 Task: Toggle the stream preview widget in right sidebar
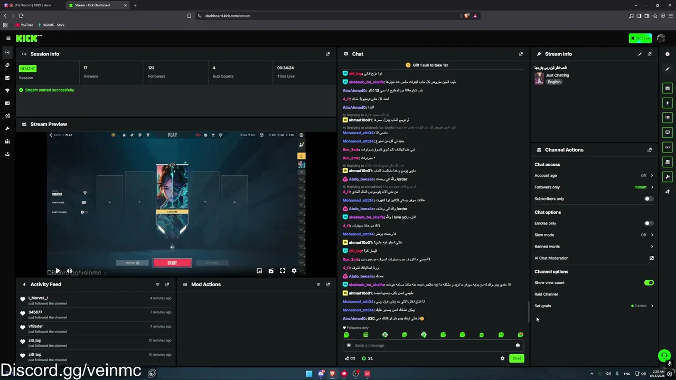668,88
